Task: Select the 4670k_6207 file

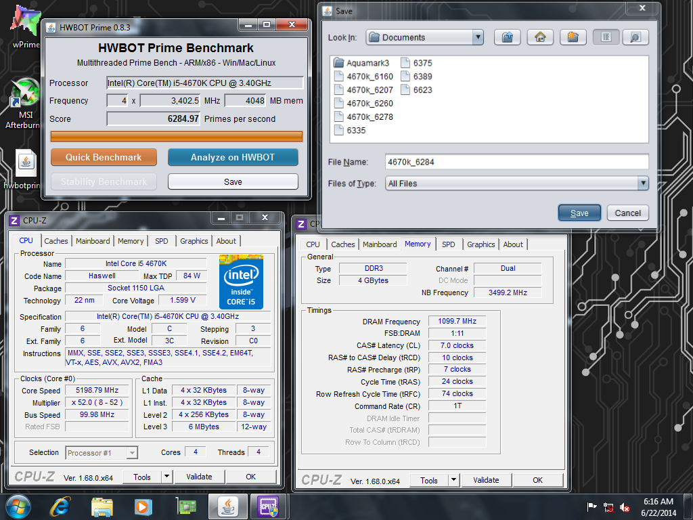Action: tap(363, 90)
